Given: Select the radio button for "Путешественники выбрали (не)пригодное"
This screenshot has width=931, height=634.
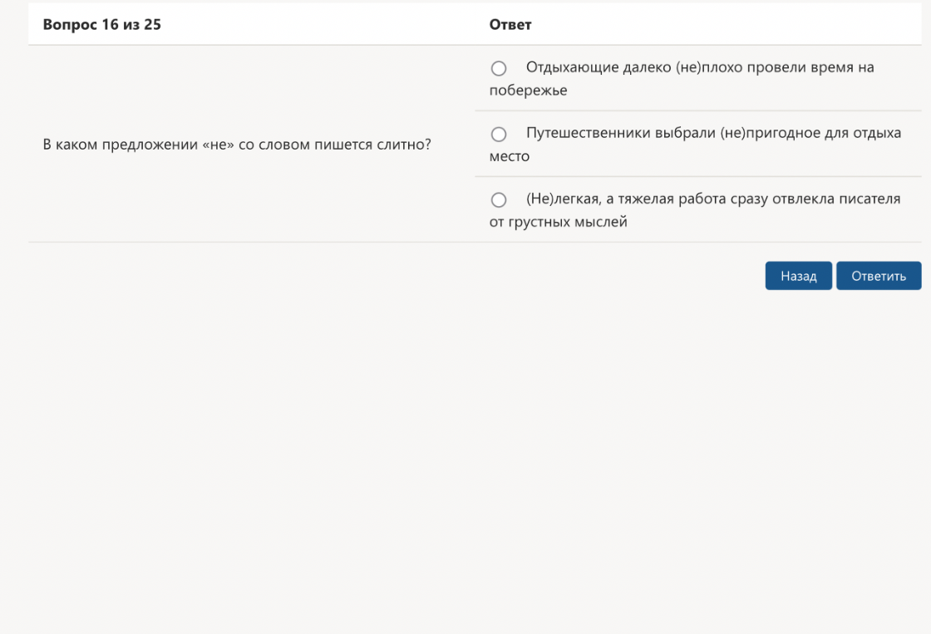Looking at the screenshot, I should click(x=499, y=134).
